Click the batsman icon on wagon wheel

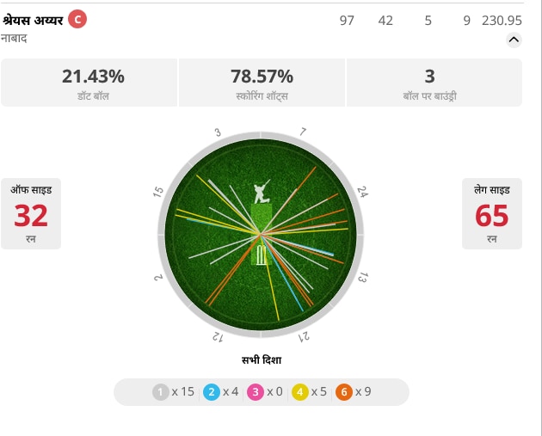262,192
